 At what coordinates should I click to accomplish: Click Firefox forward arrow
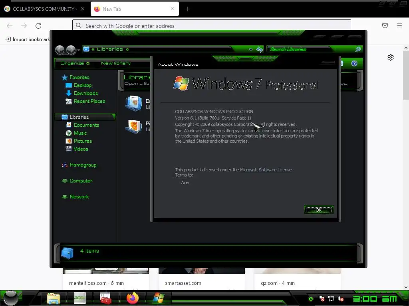(24, 26)
